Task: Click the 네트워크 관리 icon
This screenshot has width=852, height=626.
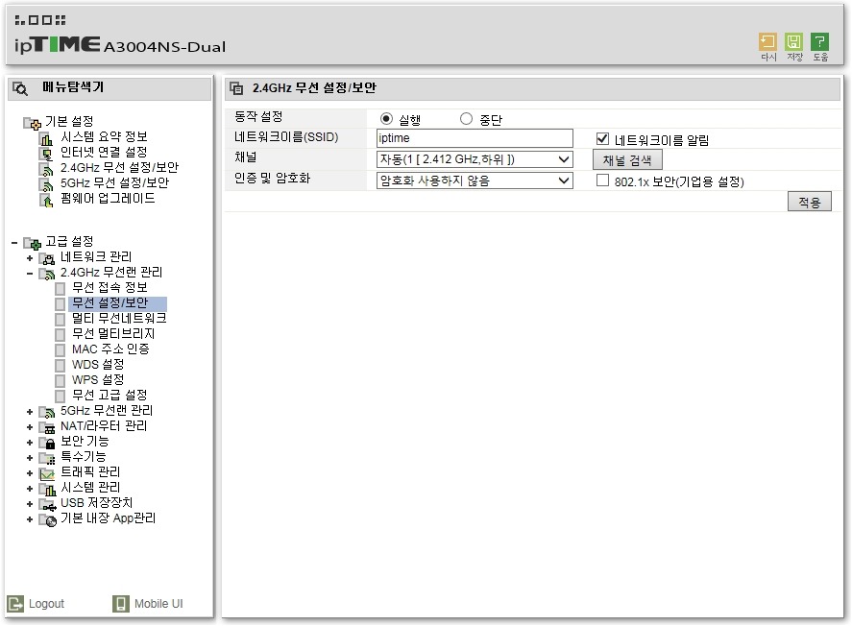Action: (x=47, y=259)
